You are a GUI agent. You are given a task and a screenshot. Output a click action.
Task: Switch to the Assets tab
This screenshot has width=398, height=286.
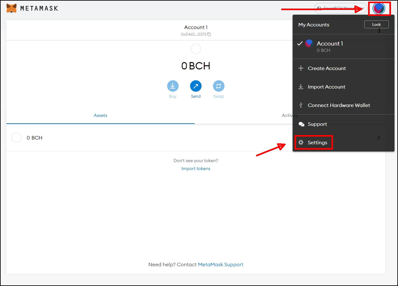[100, 115]
